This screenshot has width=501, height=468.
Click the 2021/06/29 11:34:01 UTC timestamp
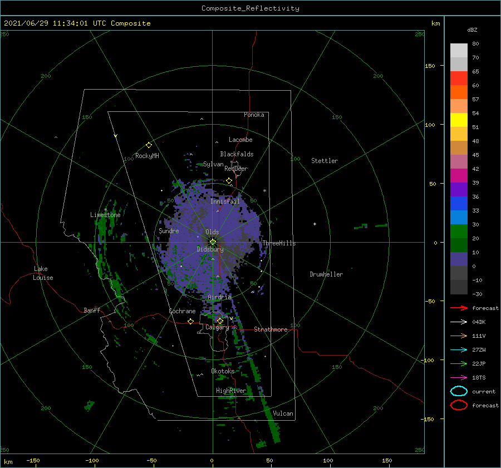coord(77,23)
